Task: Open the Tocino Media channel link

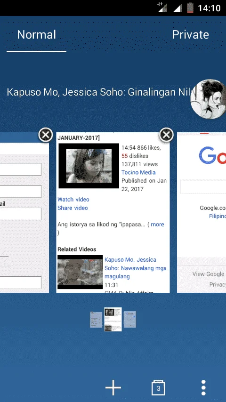Action: [x=138, y=172]
